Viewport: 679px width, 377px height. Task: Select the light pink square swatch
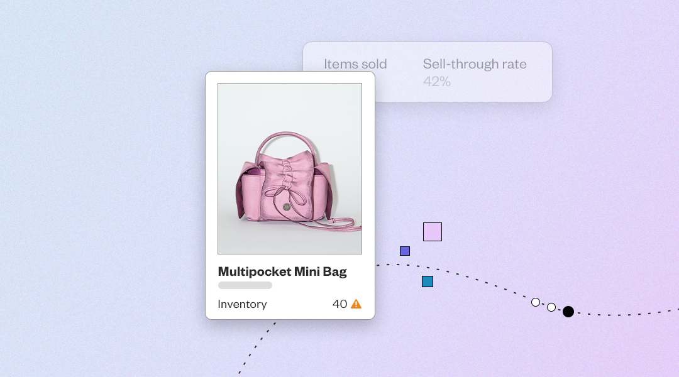(433, 232)
